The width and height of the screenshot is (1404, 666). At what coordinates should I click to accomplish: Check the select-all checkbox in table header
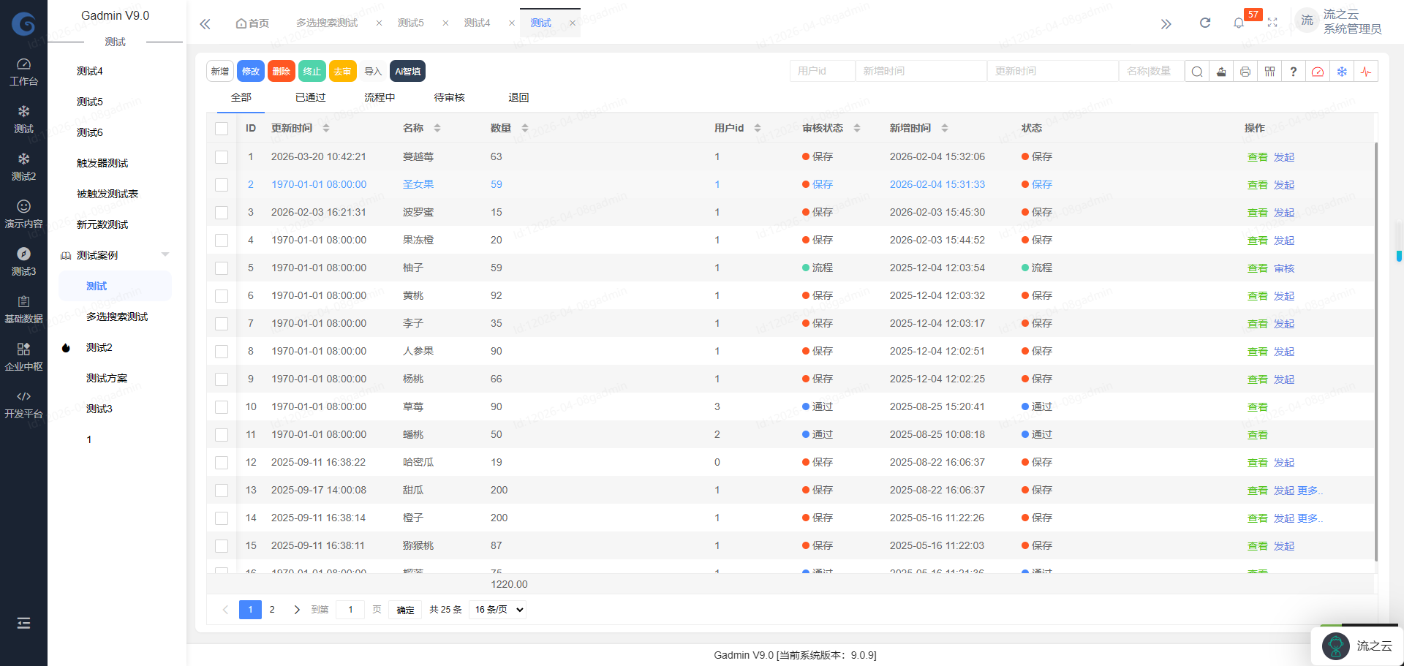(222, 129)
